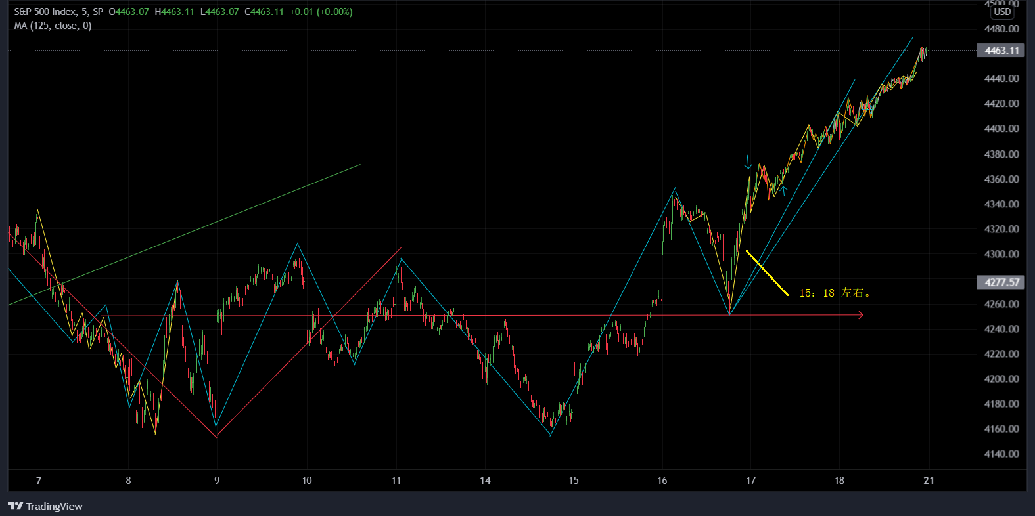Image resolution: width=1035 pixels, height=516 pixels.
Task: Click the 4180.00 price axis label
Action: [x=1001, y=404]
